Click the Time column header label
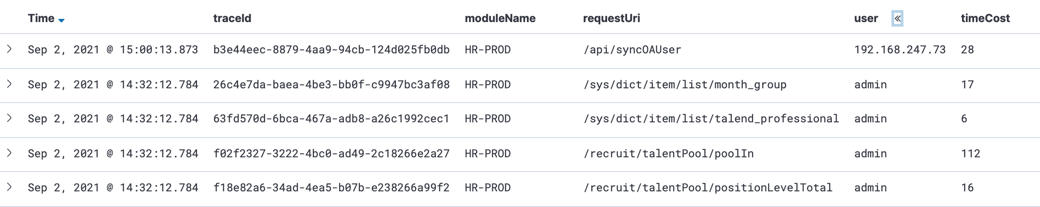This screenshot has width=1040, height=207. [41, 18]
